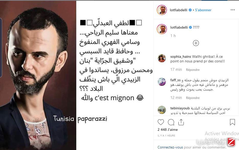This screenshot has height=150, width=239.
Task: Open lotfiabdelli avatar beside caption
Action: (x=162, y=29)
